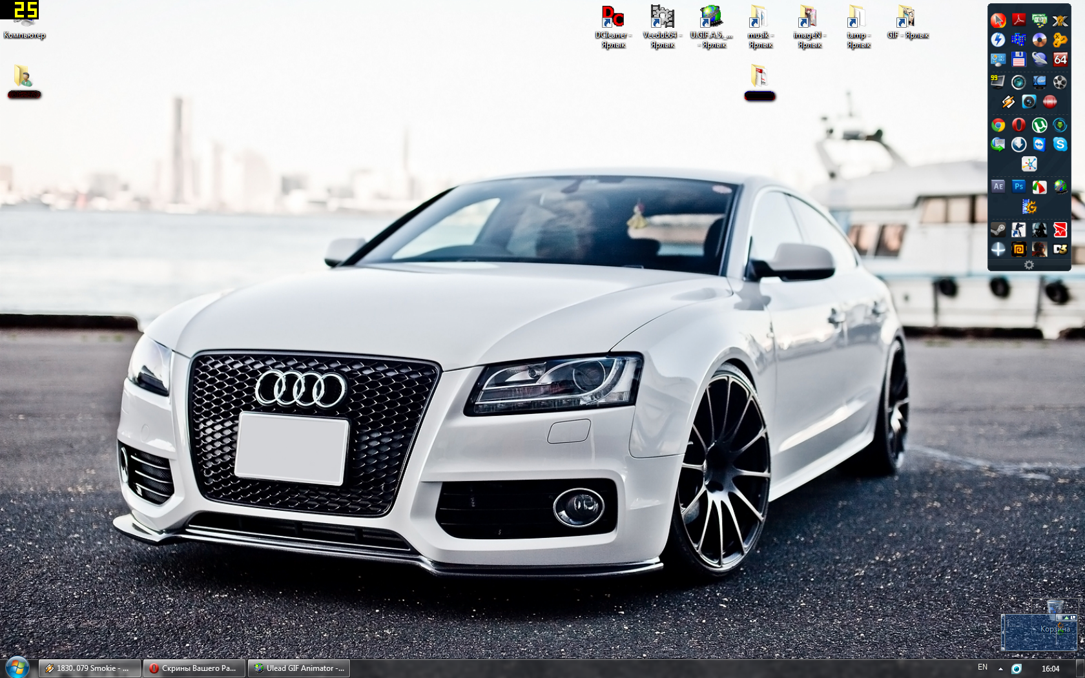This screenshot has width=1085, height=678.
Task: Select the GIF folder shortcut
Action: click(x=907, y=23)
